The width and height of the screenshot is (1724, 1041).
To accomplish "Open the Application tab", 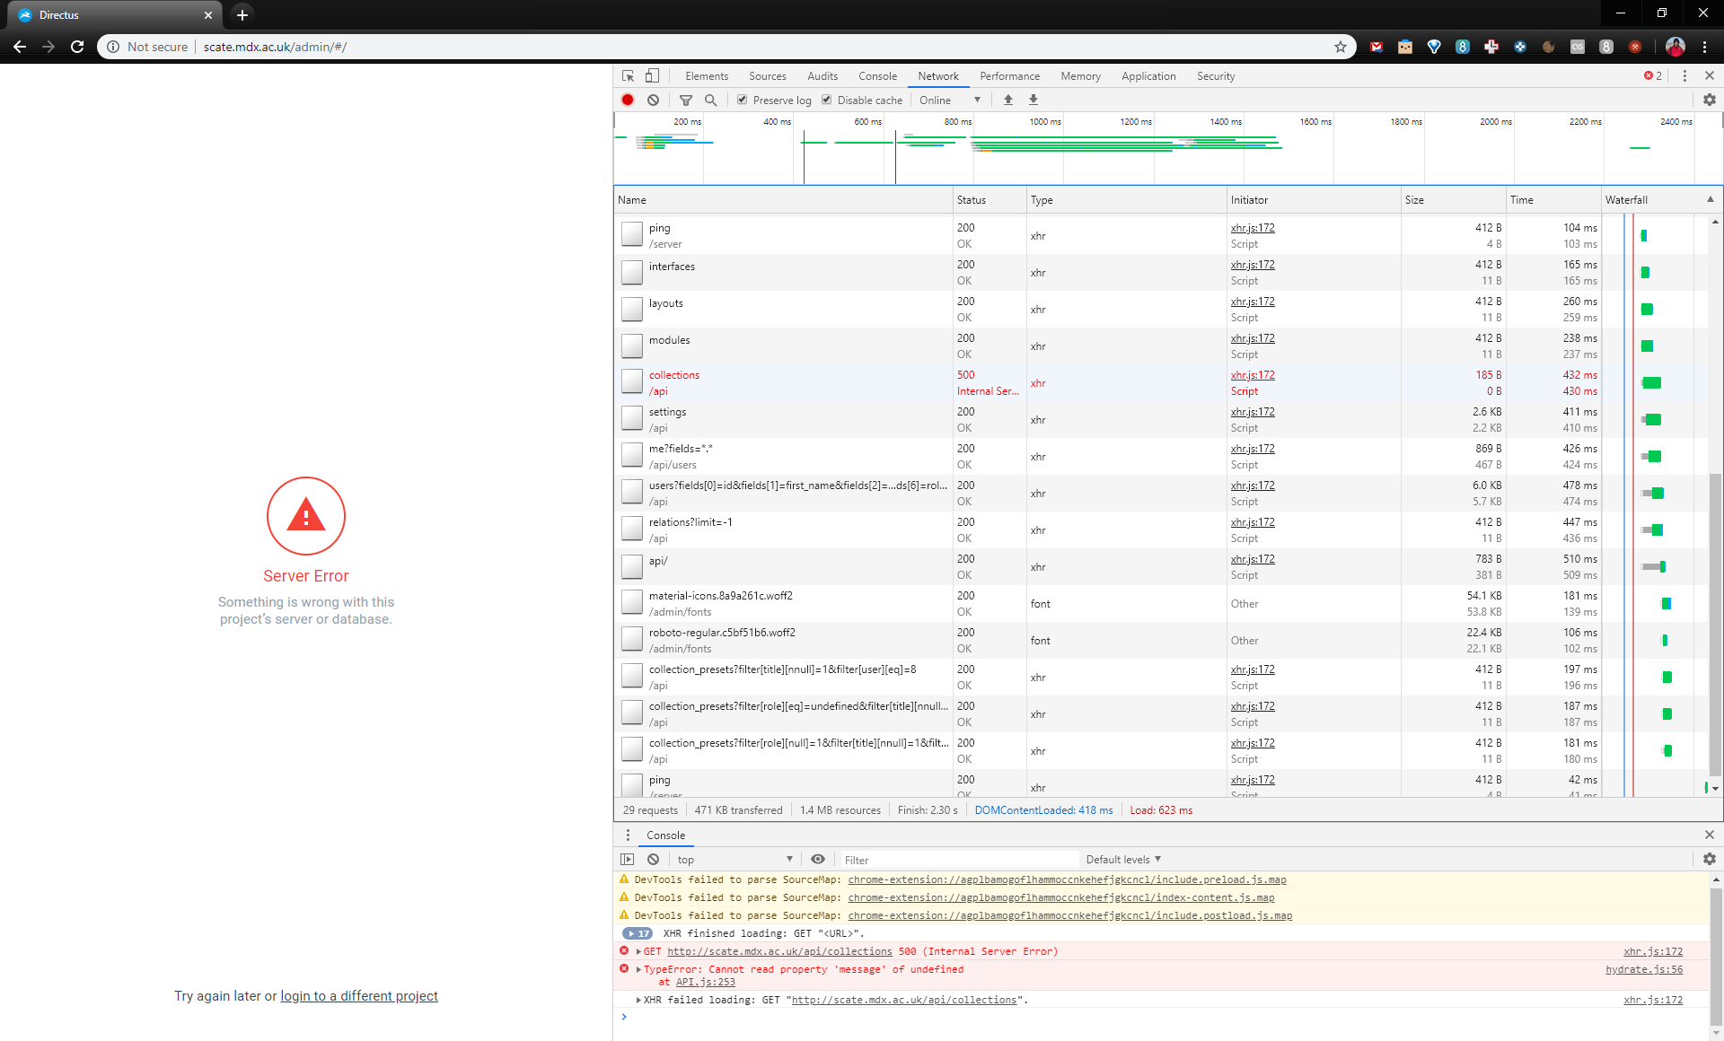I will pyautogui.click(x=1148, y=76).
